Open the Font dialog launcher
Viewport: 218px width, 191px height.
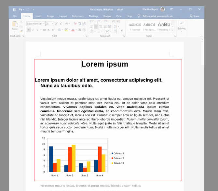[86, 36]
